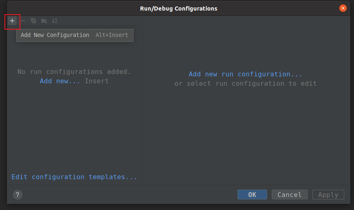This screenshot has width=354, height=210.
Task: Open 'Edit configuration templates...' link
Action: pyautogui.click(x=74, y=177)
